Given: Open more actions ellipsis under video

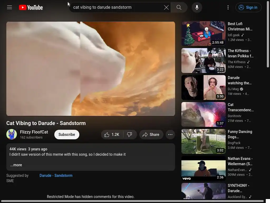Looking at the screenshot, I should pos(170,135).
